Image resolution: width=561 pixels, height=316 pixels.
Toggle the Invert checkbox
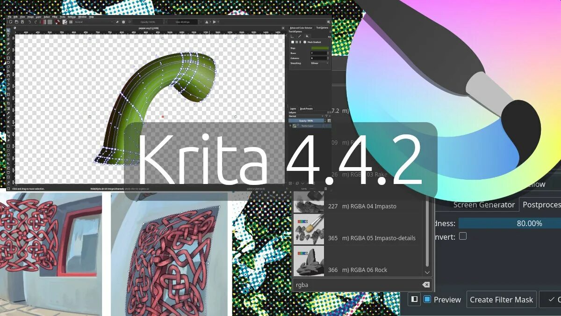click(x=463, y=236)
